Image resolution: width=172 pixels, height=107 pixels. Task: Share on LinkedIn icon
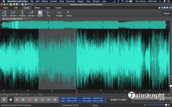point(167,8)
